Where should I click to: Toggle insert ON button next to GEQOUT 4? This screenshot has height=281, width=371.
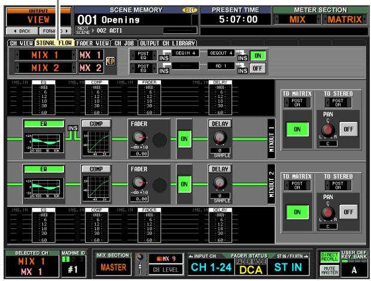258,56
